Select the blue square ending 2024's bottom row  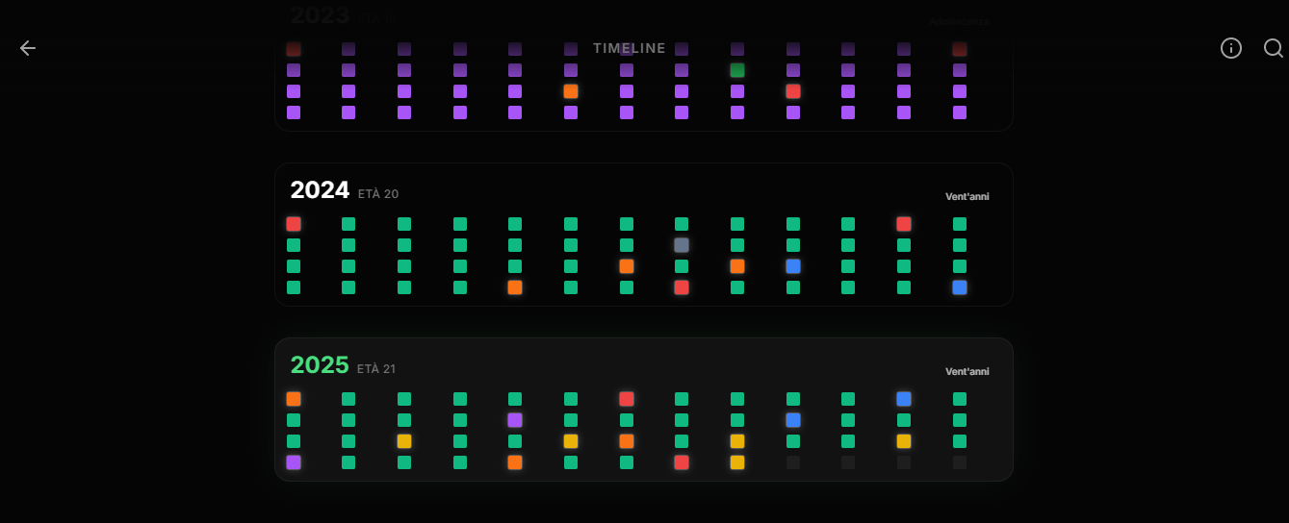coord(960,287)
